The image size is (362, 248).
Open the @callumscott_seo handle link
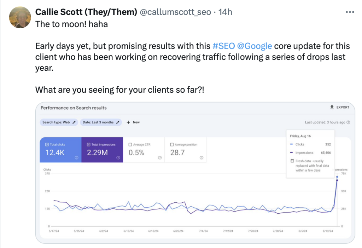(175, 12)
